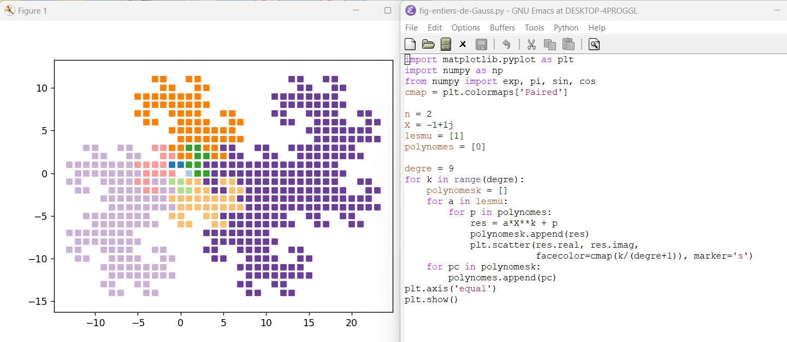
Task: Open the Tools menu
Action: point(534,28)
